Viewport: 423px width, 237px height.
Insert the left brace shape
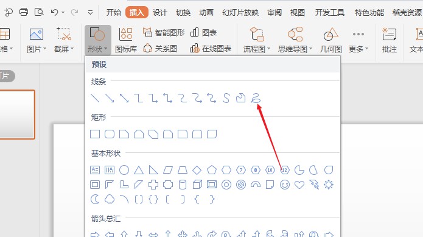pyautogui.click(x=197, y=199)
